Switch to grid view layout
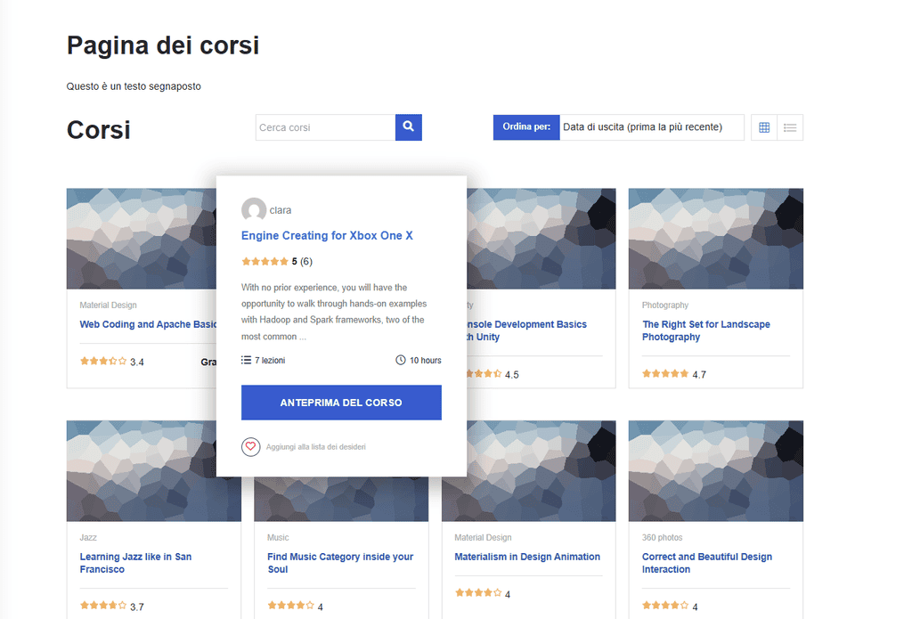Image resolution: width=912 pixels, height=619 pixels. (764, 127)
